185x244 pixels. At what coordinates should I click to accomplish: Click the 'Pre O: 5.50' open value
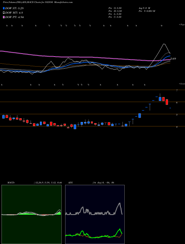(115, 8)
